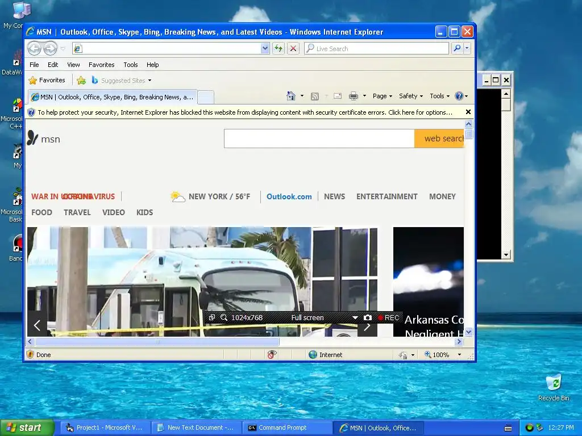Click the Print icon
This screenshot has height=436, width=582.
point(354,96)
